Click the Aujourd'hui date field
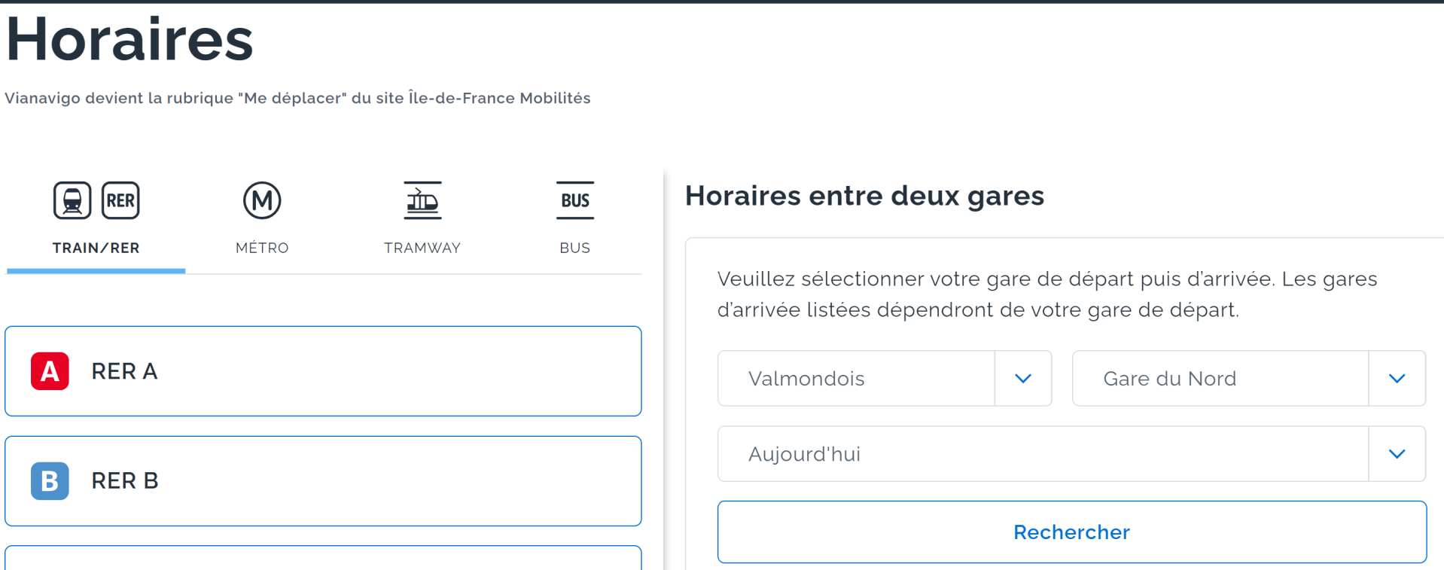1444x570 pixels. (x=1043, y=454)
